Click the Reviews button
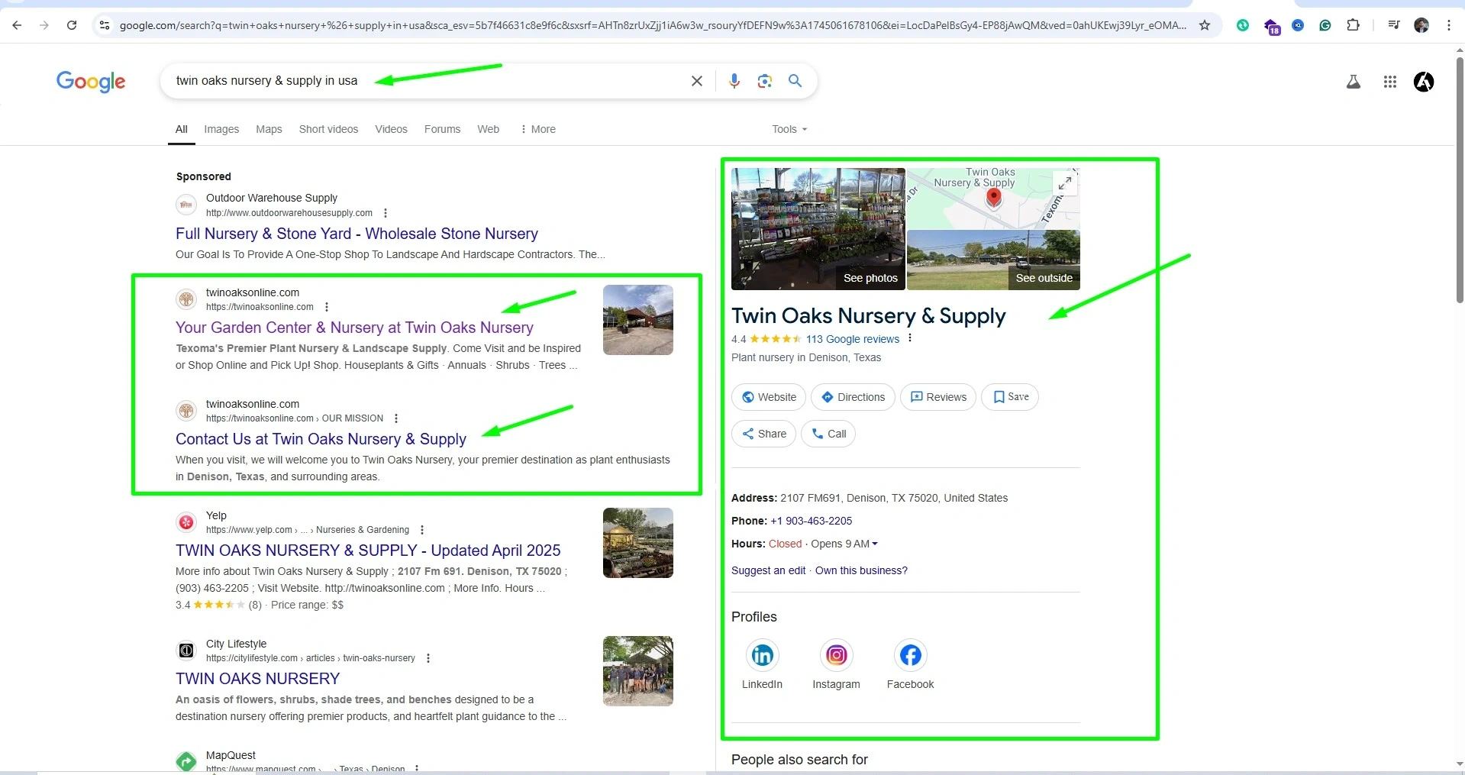Screen dimensions: 1465x775 [938, 397]
